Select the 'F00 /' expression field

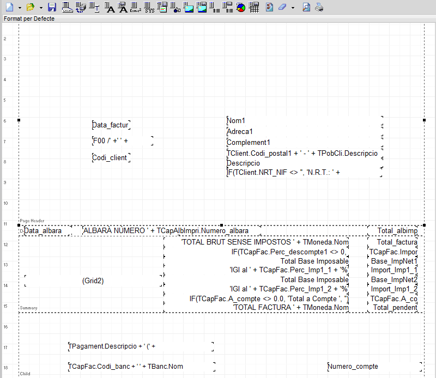pyautogui.click(x=123, y=141)
